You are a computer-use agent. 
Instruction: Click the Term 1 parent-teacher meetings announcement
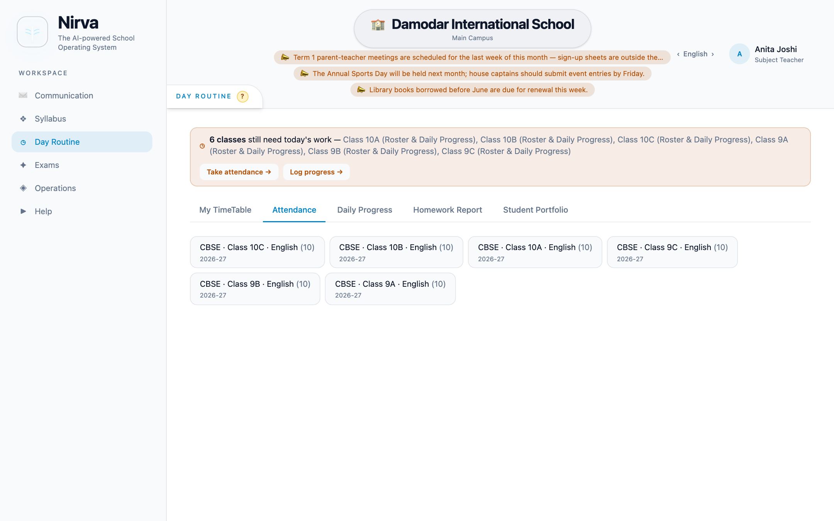tap(472, 57)
